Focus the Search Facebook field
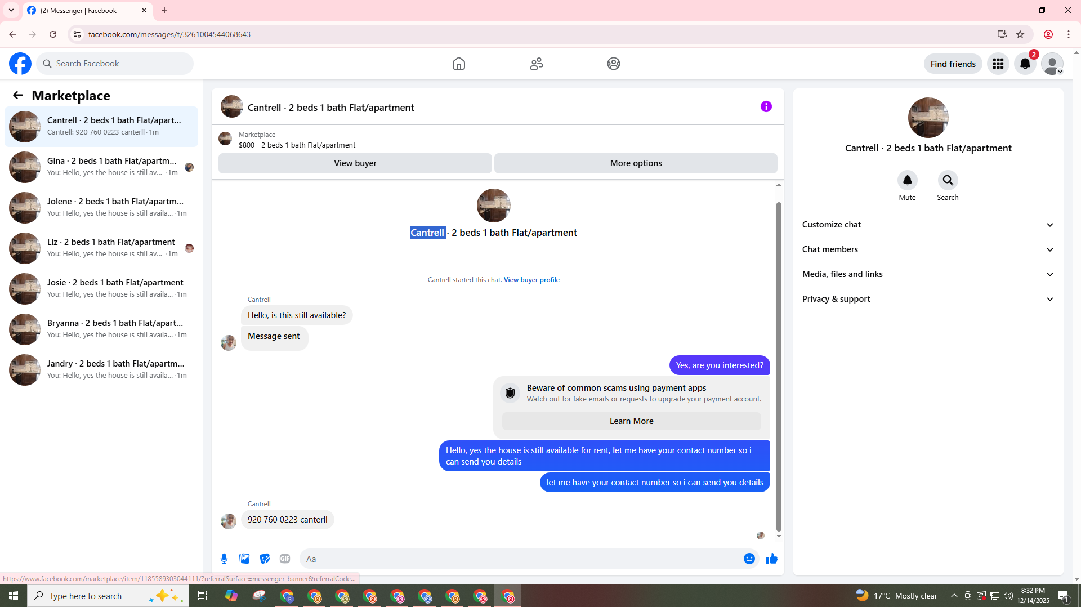The height and width of the screenshot is (607, 1081). (x=115, y=64)
